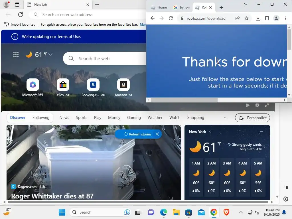Open the Gaming category
Viewport: 292px width, 219px height.
(x=134, y=117)
